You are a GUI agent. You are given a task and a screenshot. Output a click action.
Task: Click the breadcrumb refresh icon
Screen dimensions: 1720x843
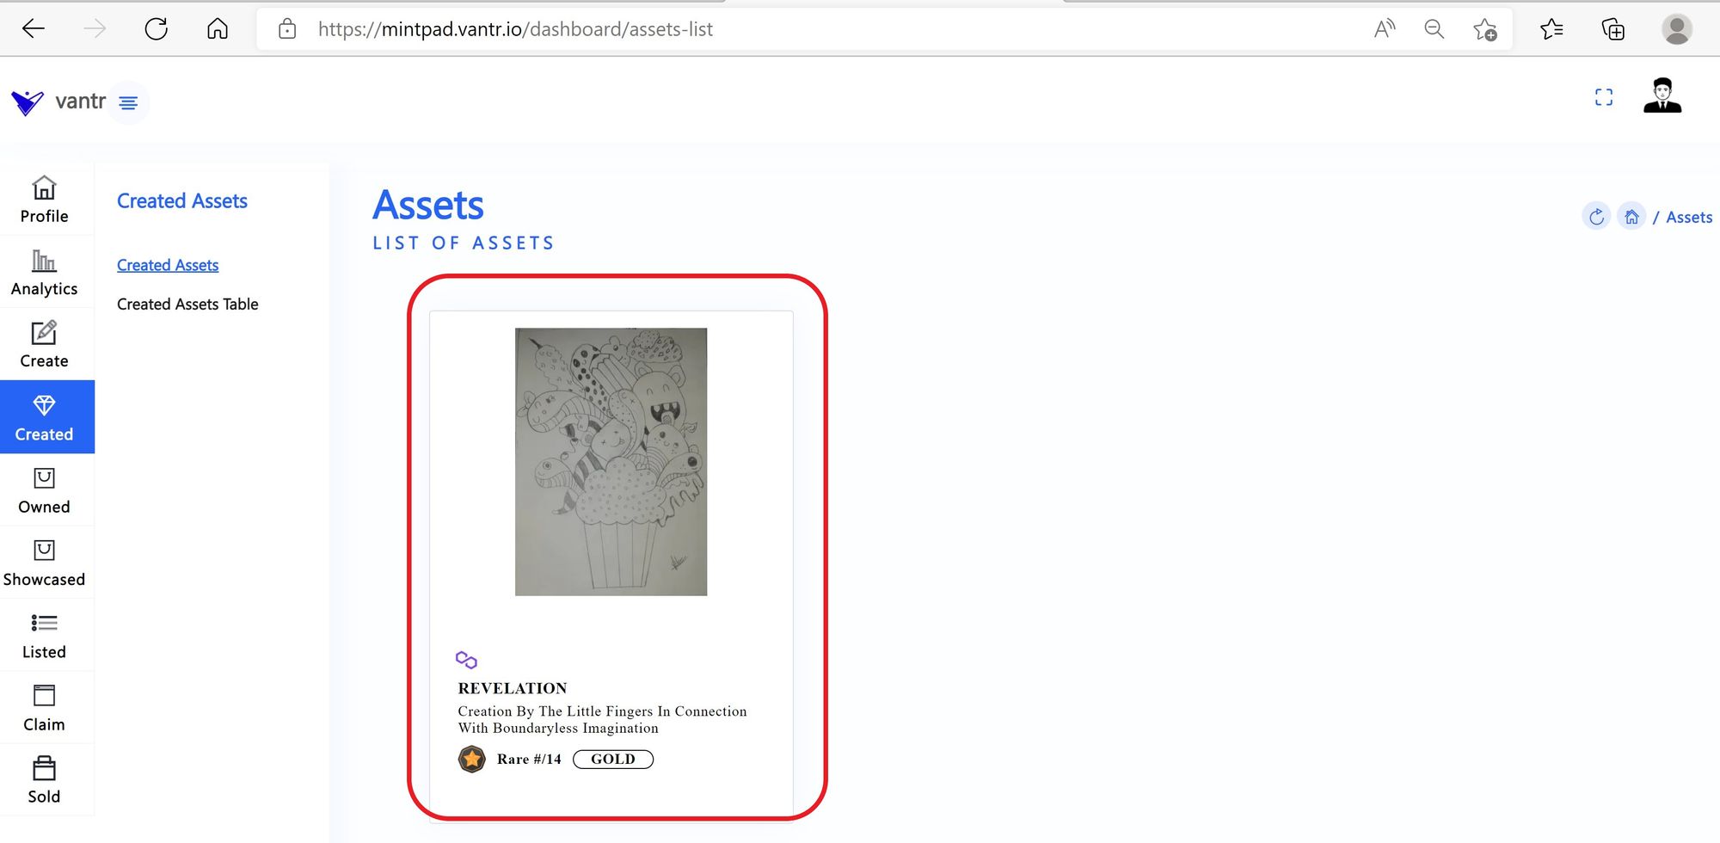tap(1596, 217)
